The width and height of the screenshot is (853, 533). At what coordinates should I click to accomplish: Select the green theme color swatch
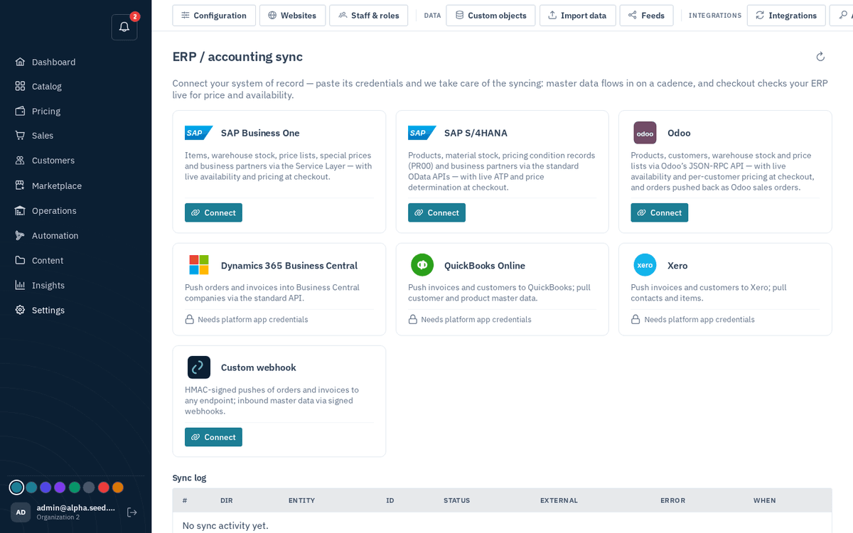pyautogui.click(x=75, y=488)
